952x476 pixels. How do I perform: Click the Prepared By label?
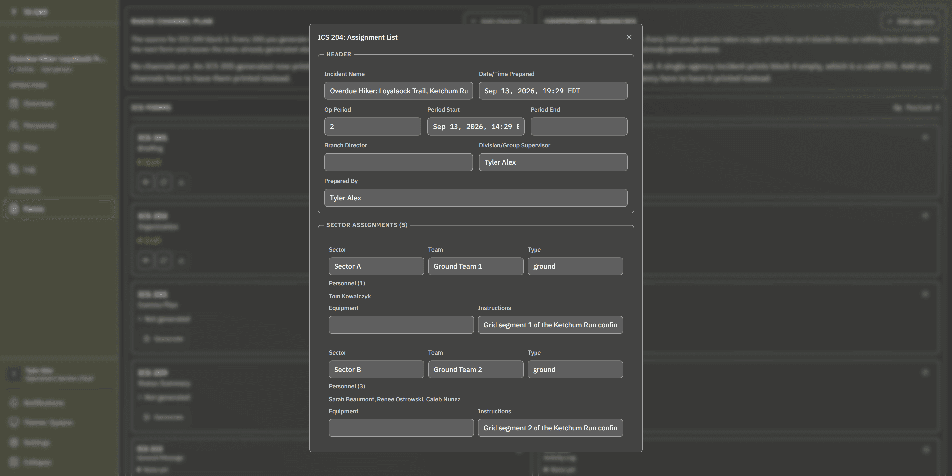coord(341,181)
